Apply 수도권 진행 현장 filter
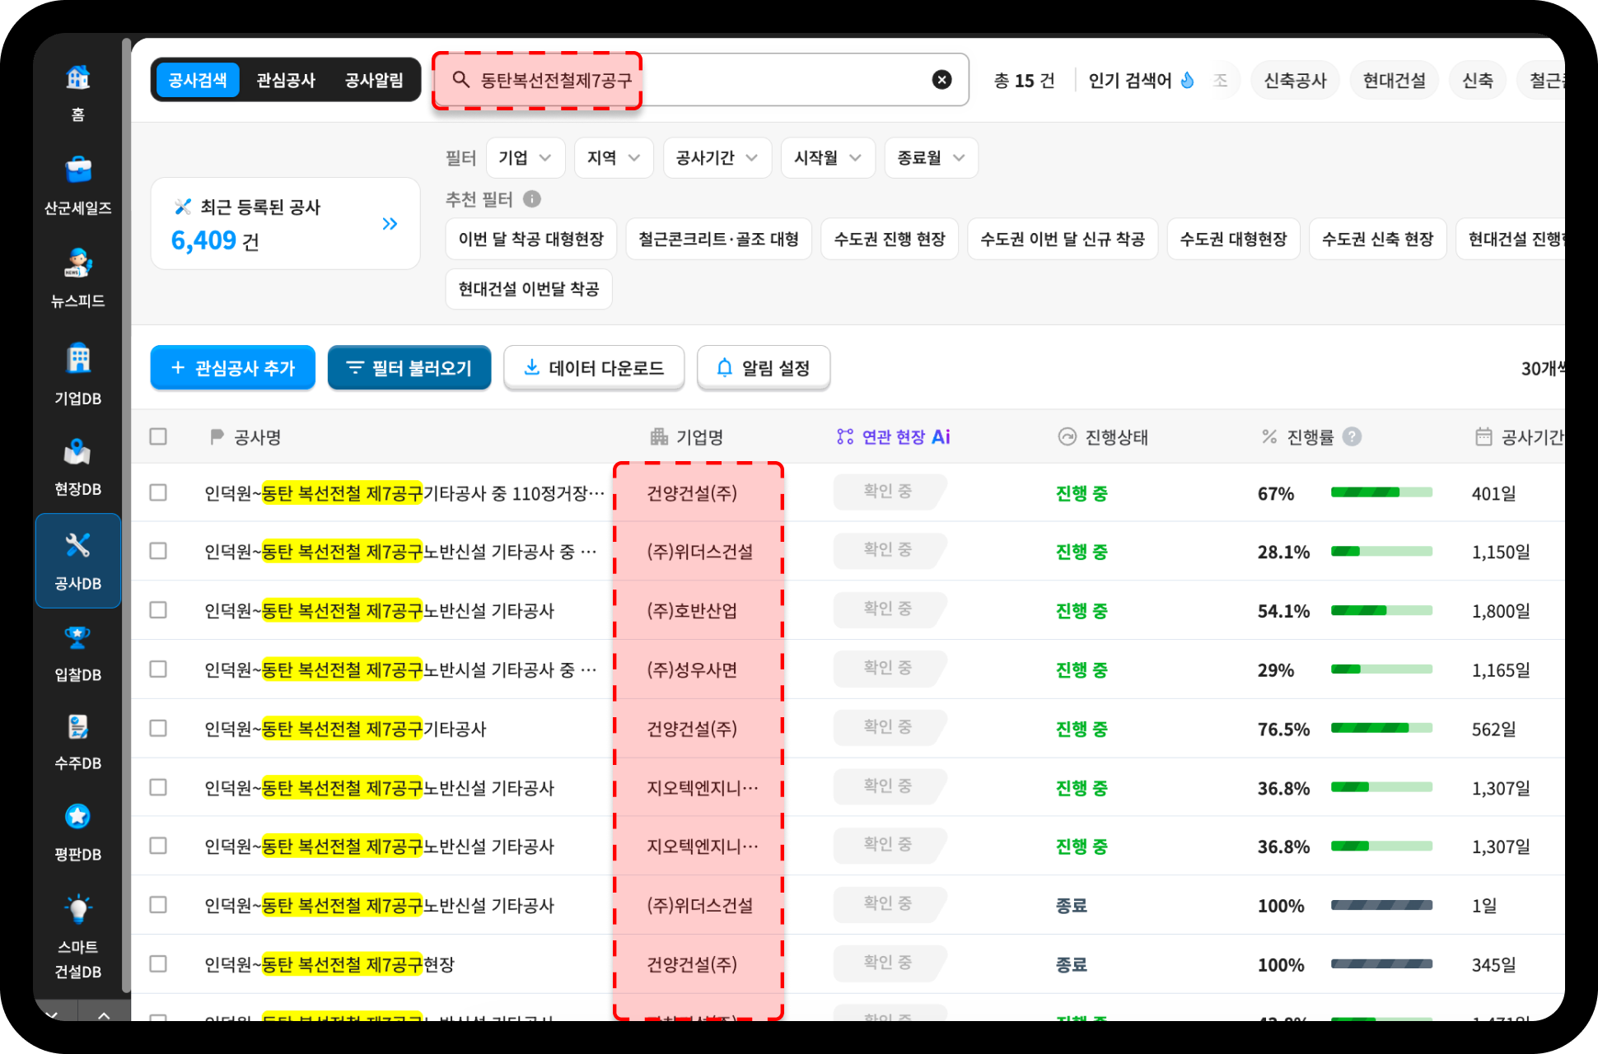 coord(890,239)
